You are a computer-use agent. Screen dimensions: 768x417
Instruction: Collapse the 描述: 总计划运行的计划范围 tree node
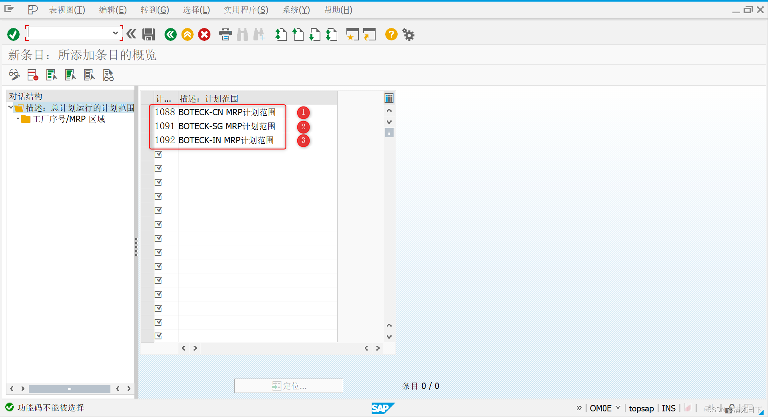coord(10,107)
